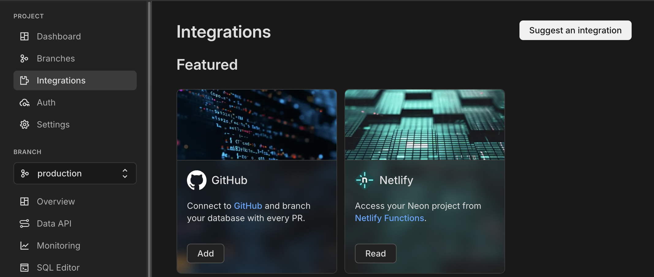Click the Netlify logo icon
This screenshot has height=277, width=654.
coord(364,180)
